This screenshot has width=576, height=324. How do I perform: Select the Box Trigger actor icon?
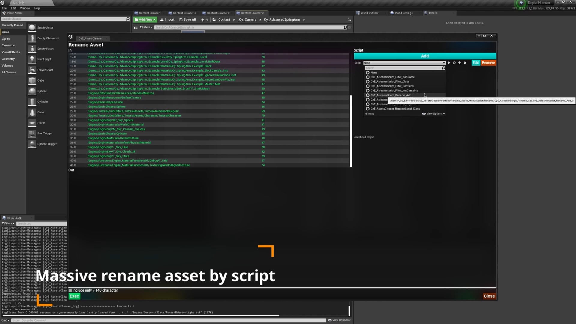coord(32,133)
